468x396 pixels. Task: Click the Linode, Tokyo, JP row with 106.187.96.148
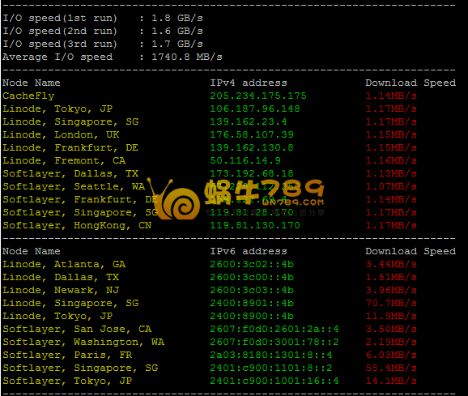coord(209,109)
